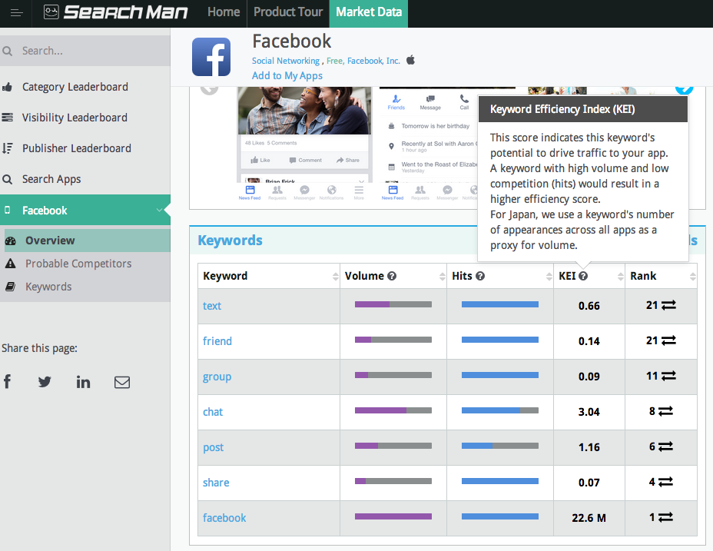Switch to Market Data tab

369,13
